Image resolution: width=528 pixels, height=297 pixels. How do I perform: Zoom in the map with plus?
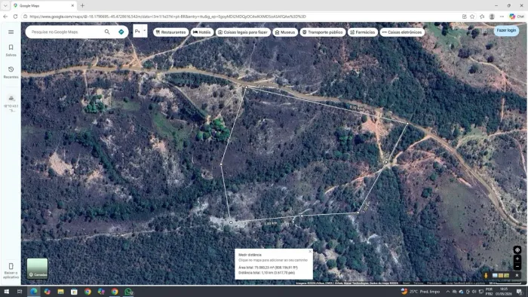517,259
